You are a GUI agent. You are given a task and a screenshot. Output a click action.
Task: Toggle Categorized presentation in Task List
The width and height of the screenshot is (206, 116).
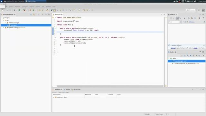click(177, 18)
